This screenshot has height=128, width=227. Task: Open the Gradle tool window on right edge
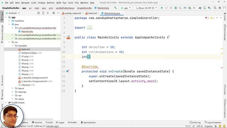(225, 17)
